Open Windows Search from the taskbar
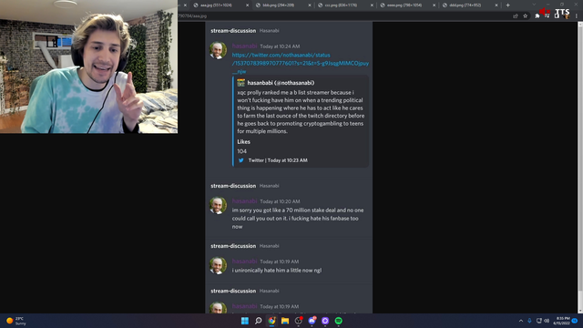The height and width of the screenshot is (328, 583). coord(258,321)
